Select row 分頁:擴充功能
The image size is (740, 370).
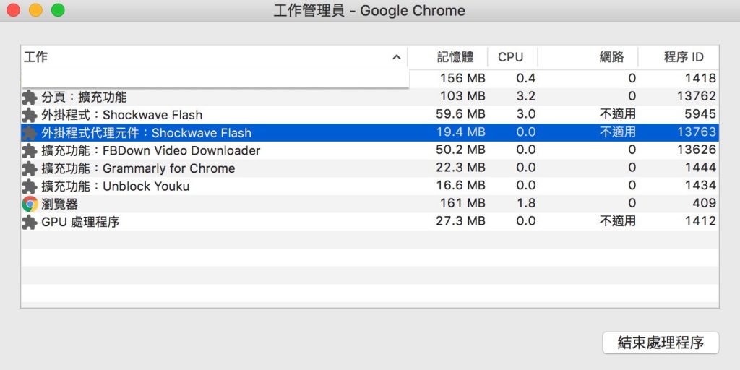click(x=370, y=97)
